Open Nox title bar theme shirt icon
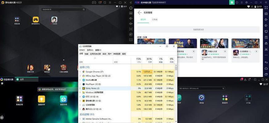Screen dimensions: 269x123 pos(237,2)
